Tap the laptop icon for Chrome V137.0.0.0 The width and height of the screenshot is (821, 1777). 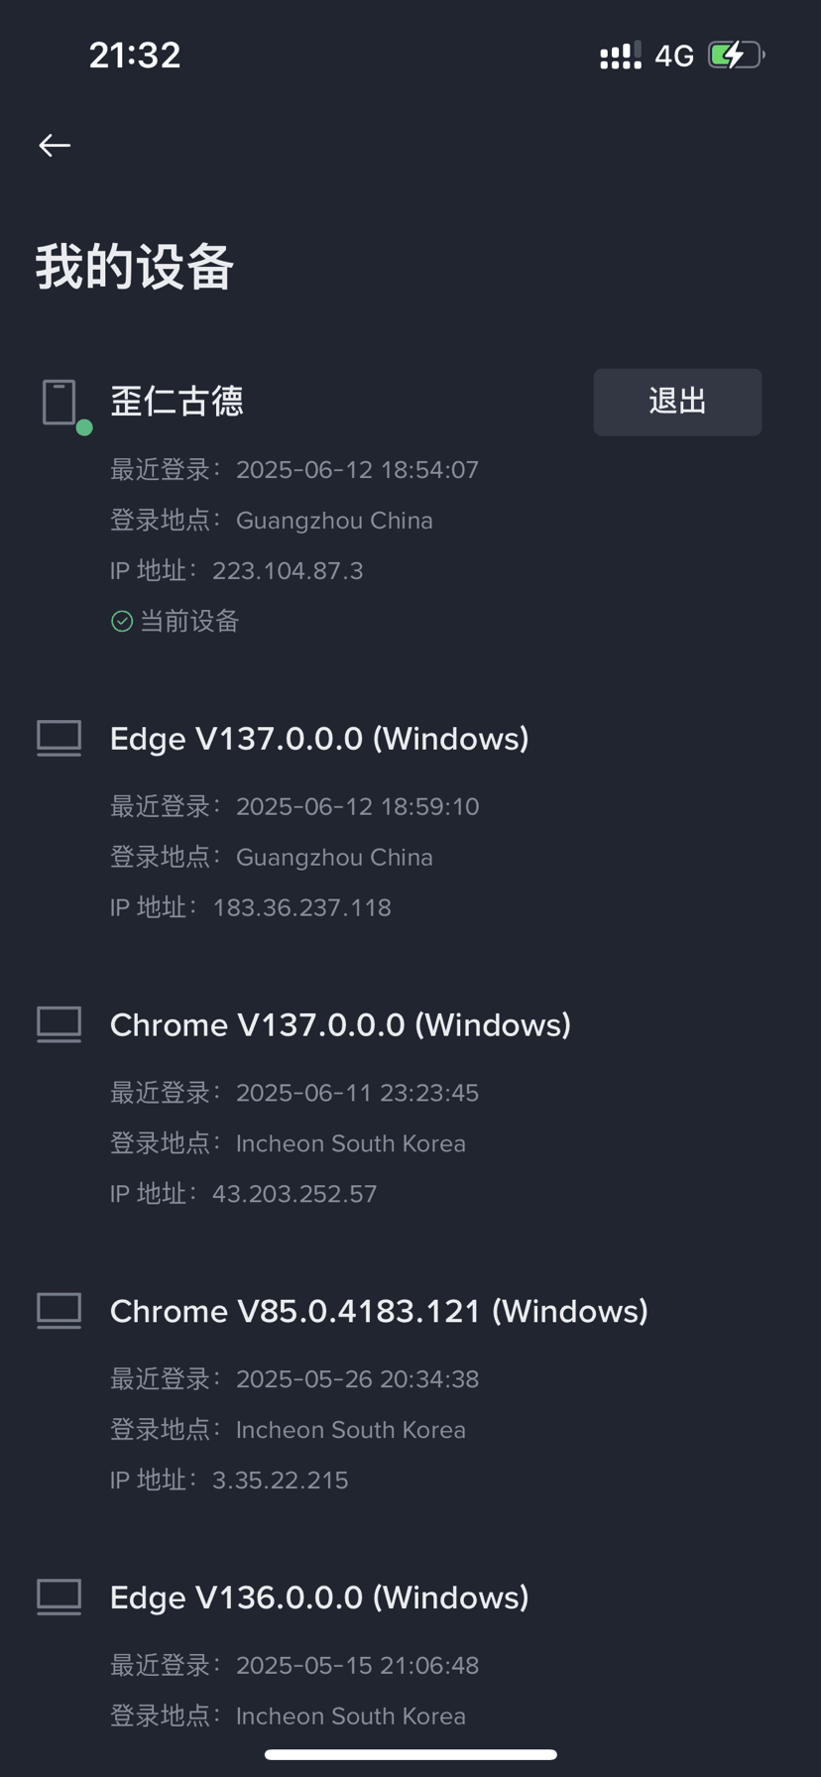pos(59,1024)
